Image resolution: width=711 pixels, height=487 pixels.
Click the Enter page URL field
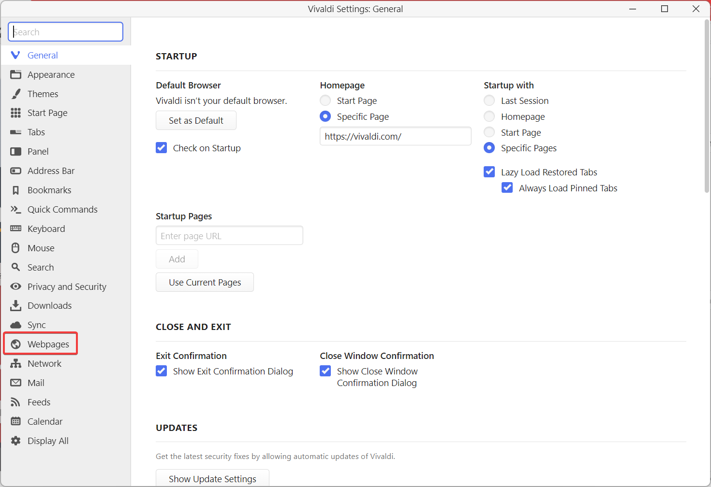(229, 236)
